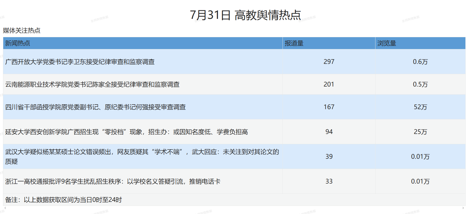Image resolution: width=470 pixels, height=214 pixels.
Task: Open the 云南能源职业技术学院 news headline
Action: (x=92, y=84)
